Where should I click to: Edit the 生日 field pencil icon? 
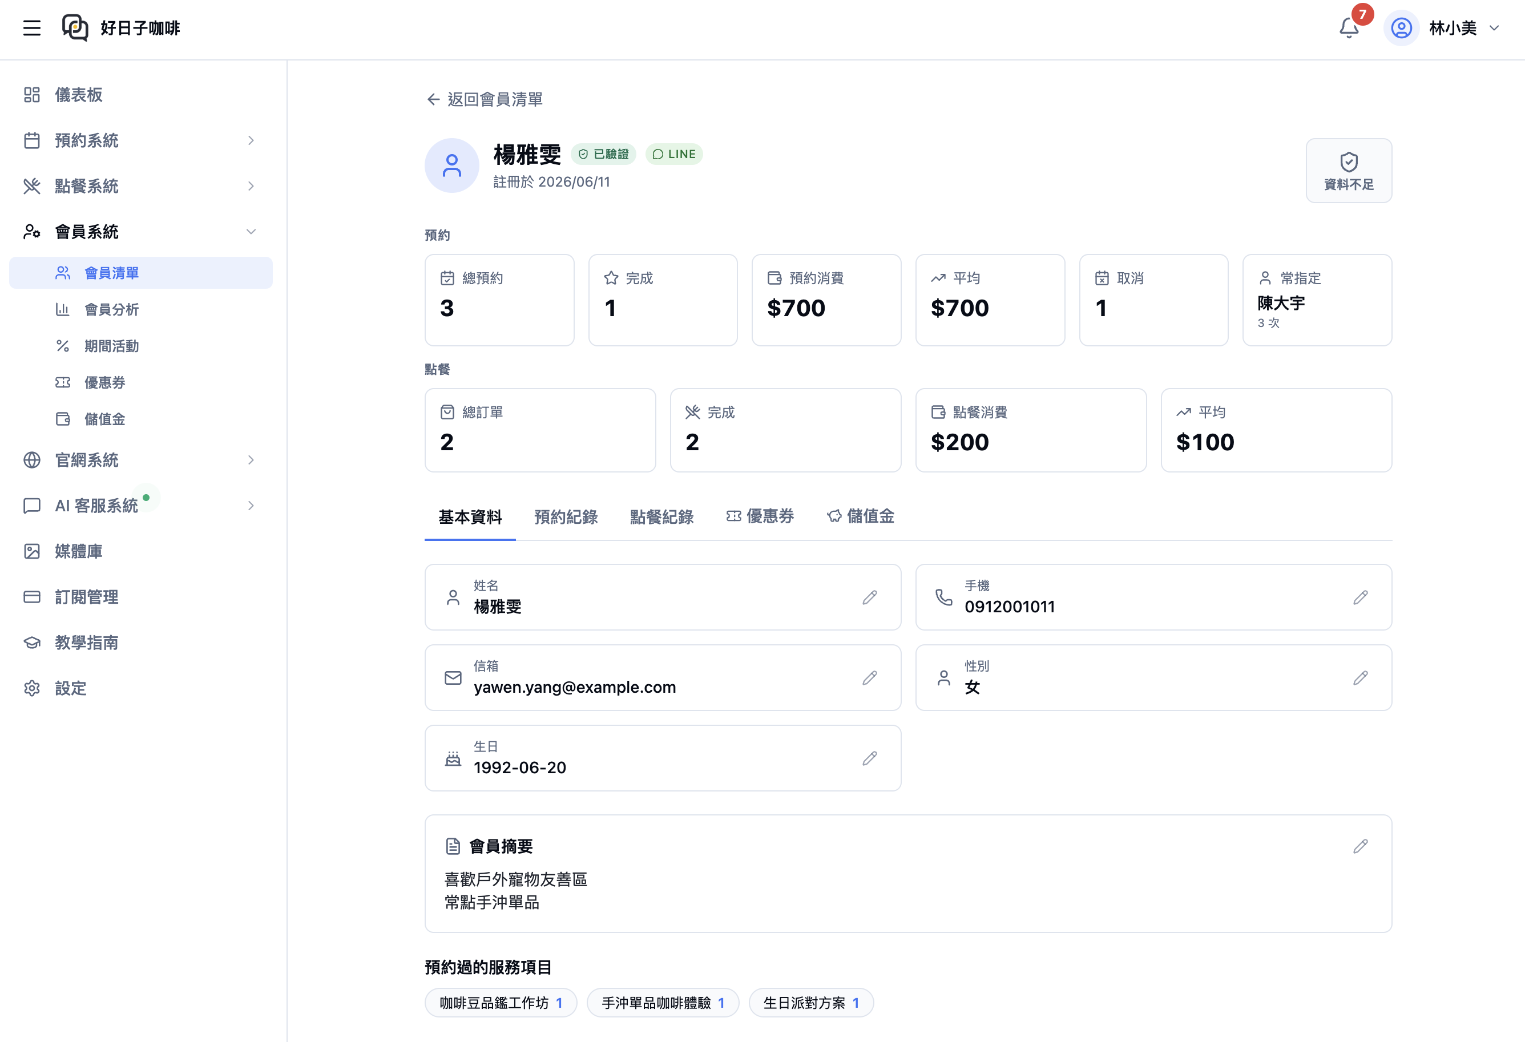click(x=870, y=758)
